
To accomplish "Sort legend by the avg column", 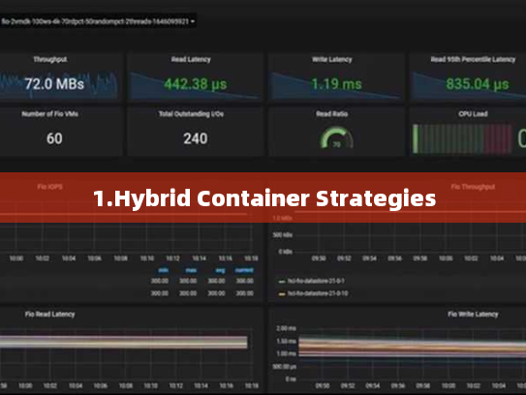I will click(220, 270).
